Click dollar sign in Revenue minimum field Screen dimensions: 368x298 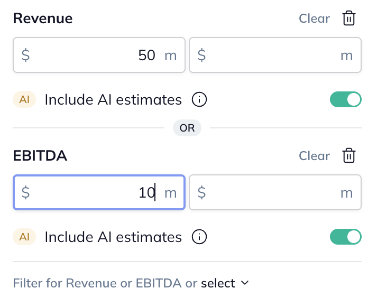coord(25,55)
